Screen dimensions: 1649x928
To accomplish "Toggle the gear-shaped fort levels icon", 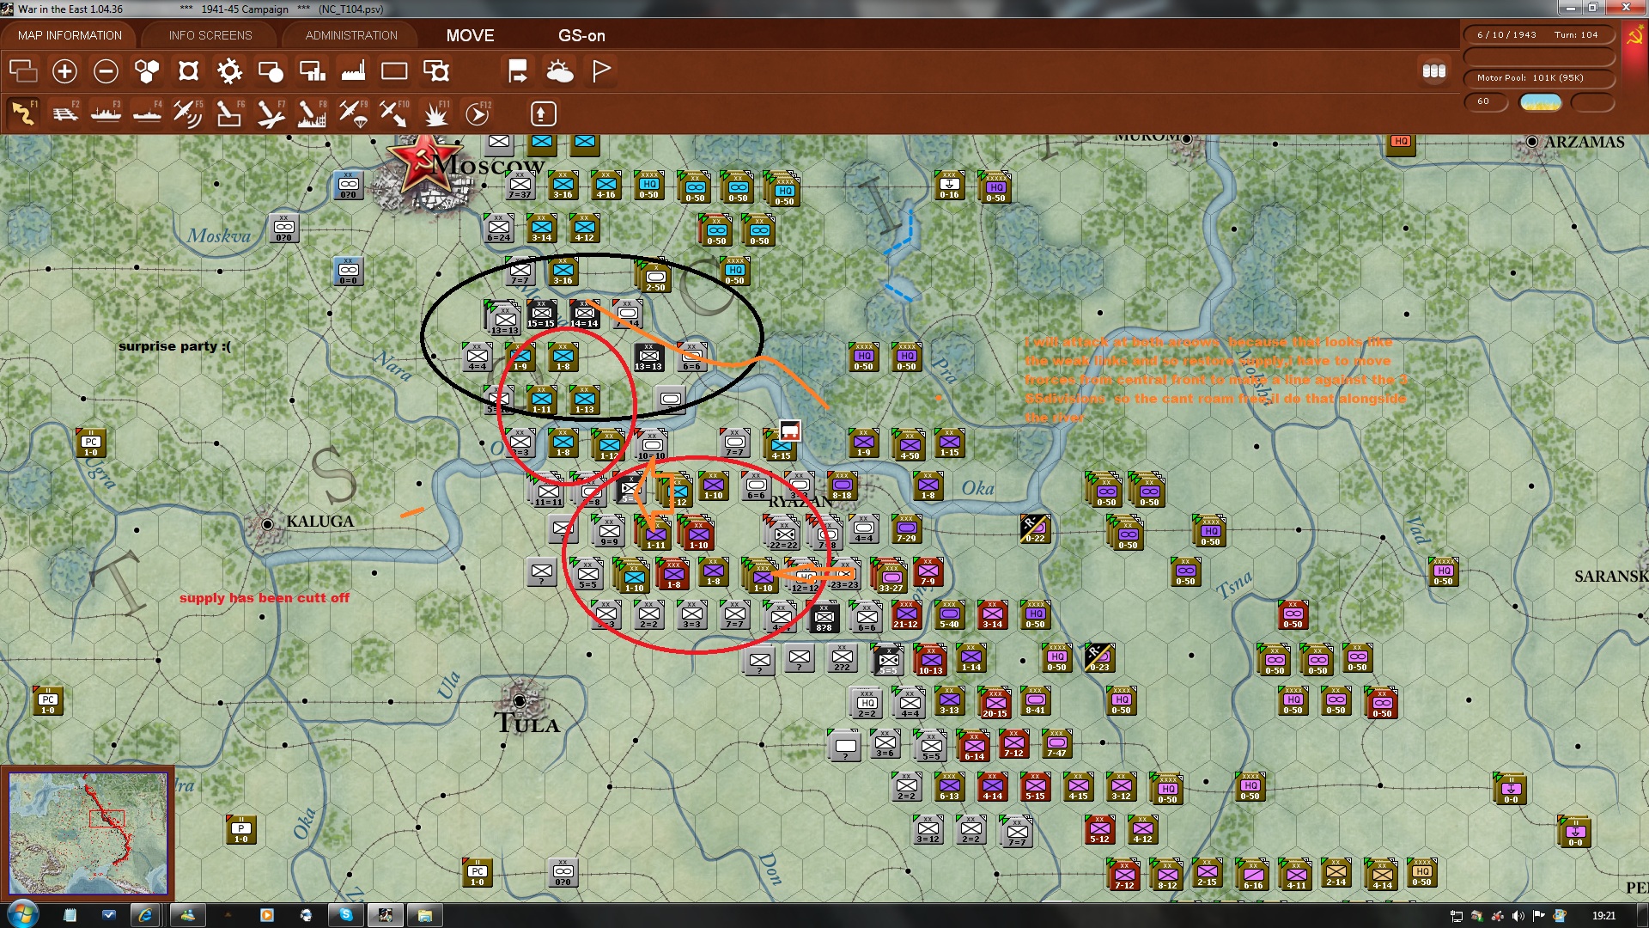I will tap(229, 70).
